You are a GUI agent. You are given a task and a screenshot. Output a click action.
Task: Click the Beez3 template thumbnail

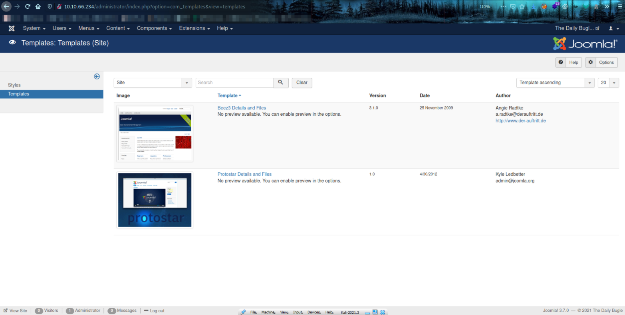pyautogui.click(x=155, y=133)
